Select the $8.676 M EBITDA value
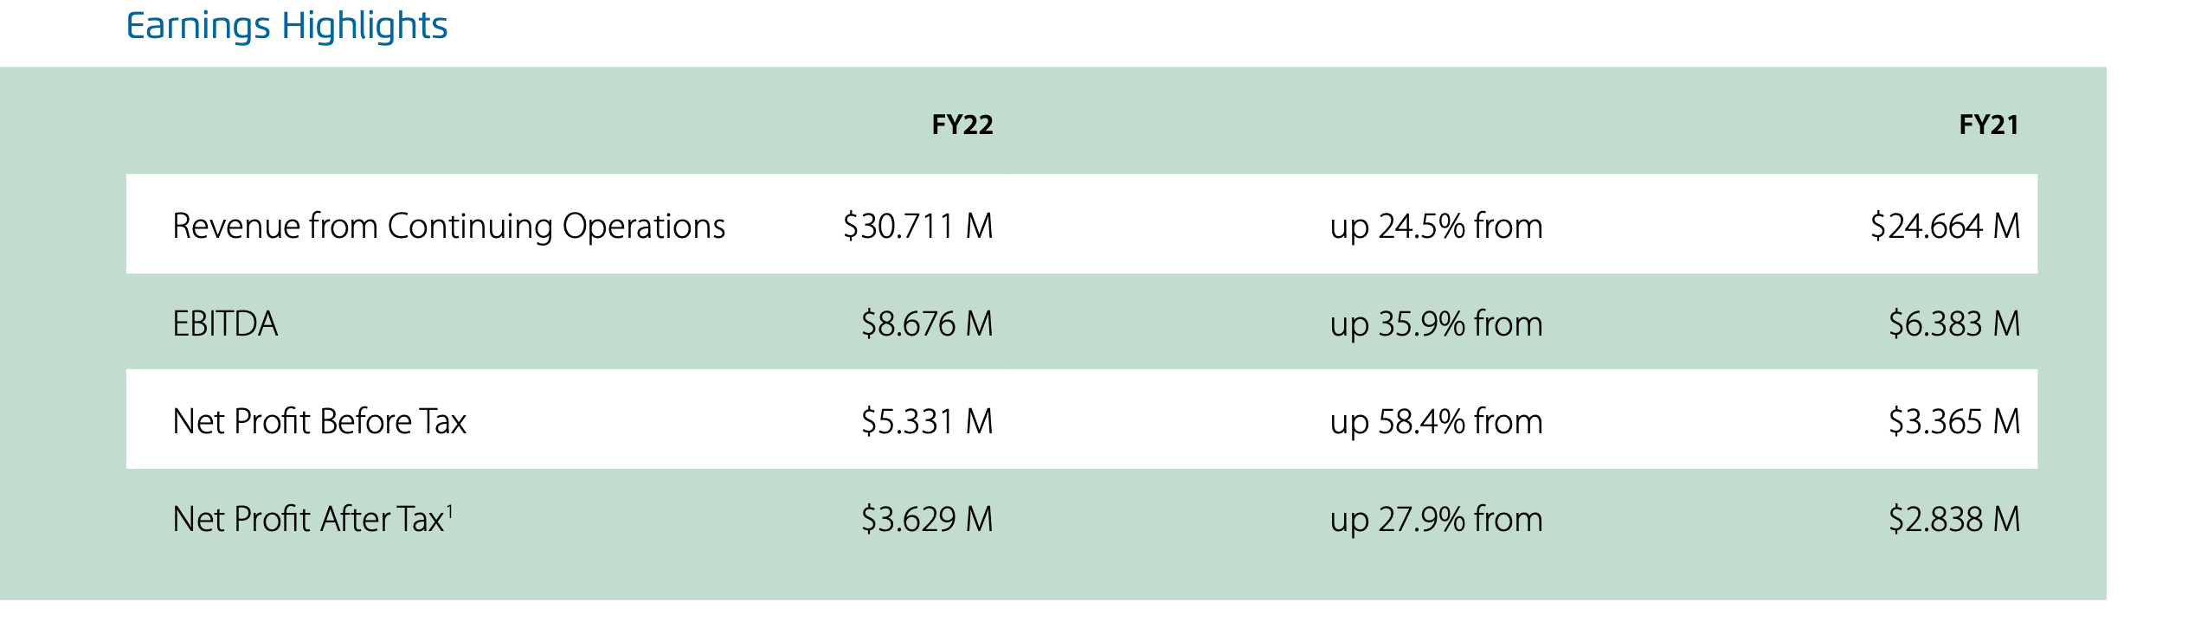The image size is (2188, 621). pyautogui.click(x=927, y=324)
